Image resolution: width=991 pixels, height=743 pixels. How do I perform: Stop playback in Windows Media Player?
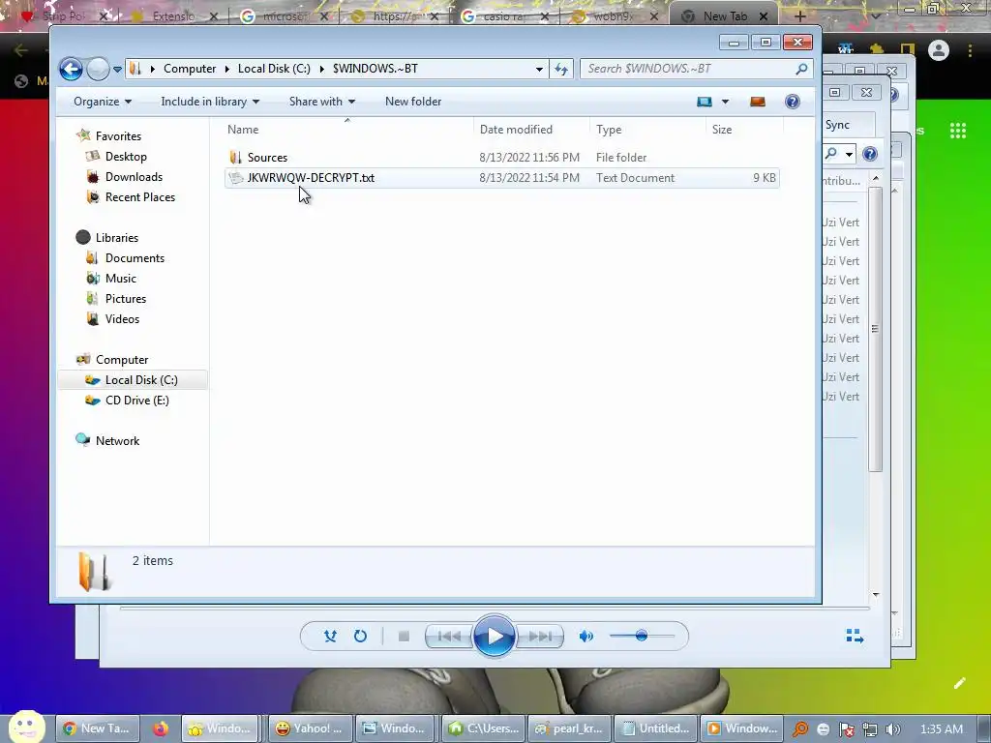(x=404, y=637)
